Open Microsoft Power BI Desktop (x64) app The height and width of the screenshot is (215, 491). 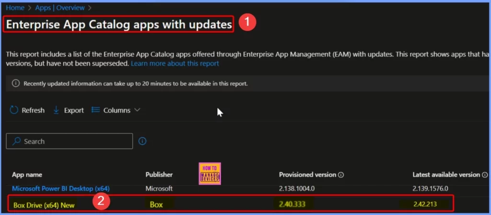point(61,189)
